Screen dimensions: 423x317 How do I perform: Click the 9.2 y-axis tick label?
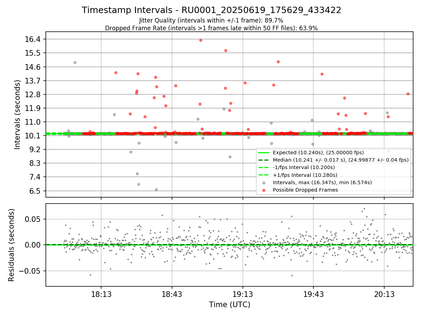click(x=35, y=149)
